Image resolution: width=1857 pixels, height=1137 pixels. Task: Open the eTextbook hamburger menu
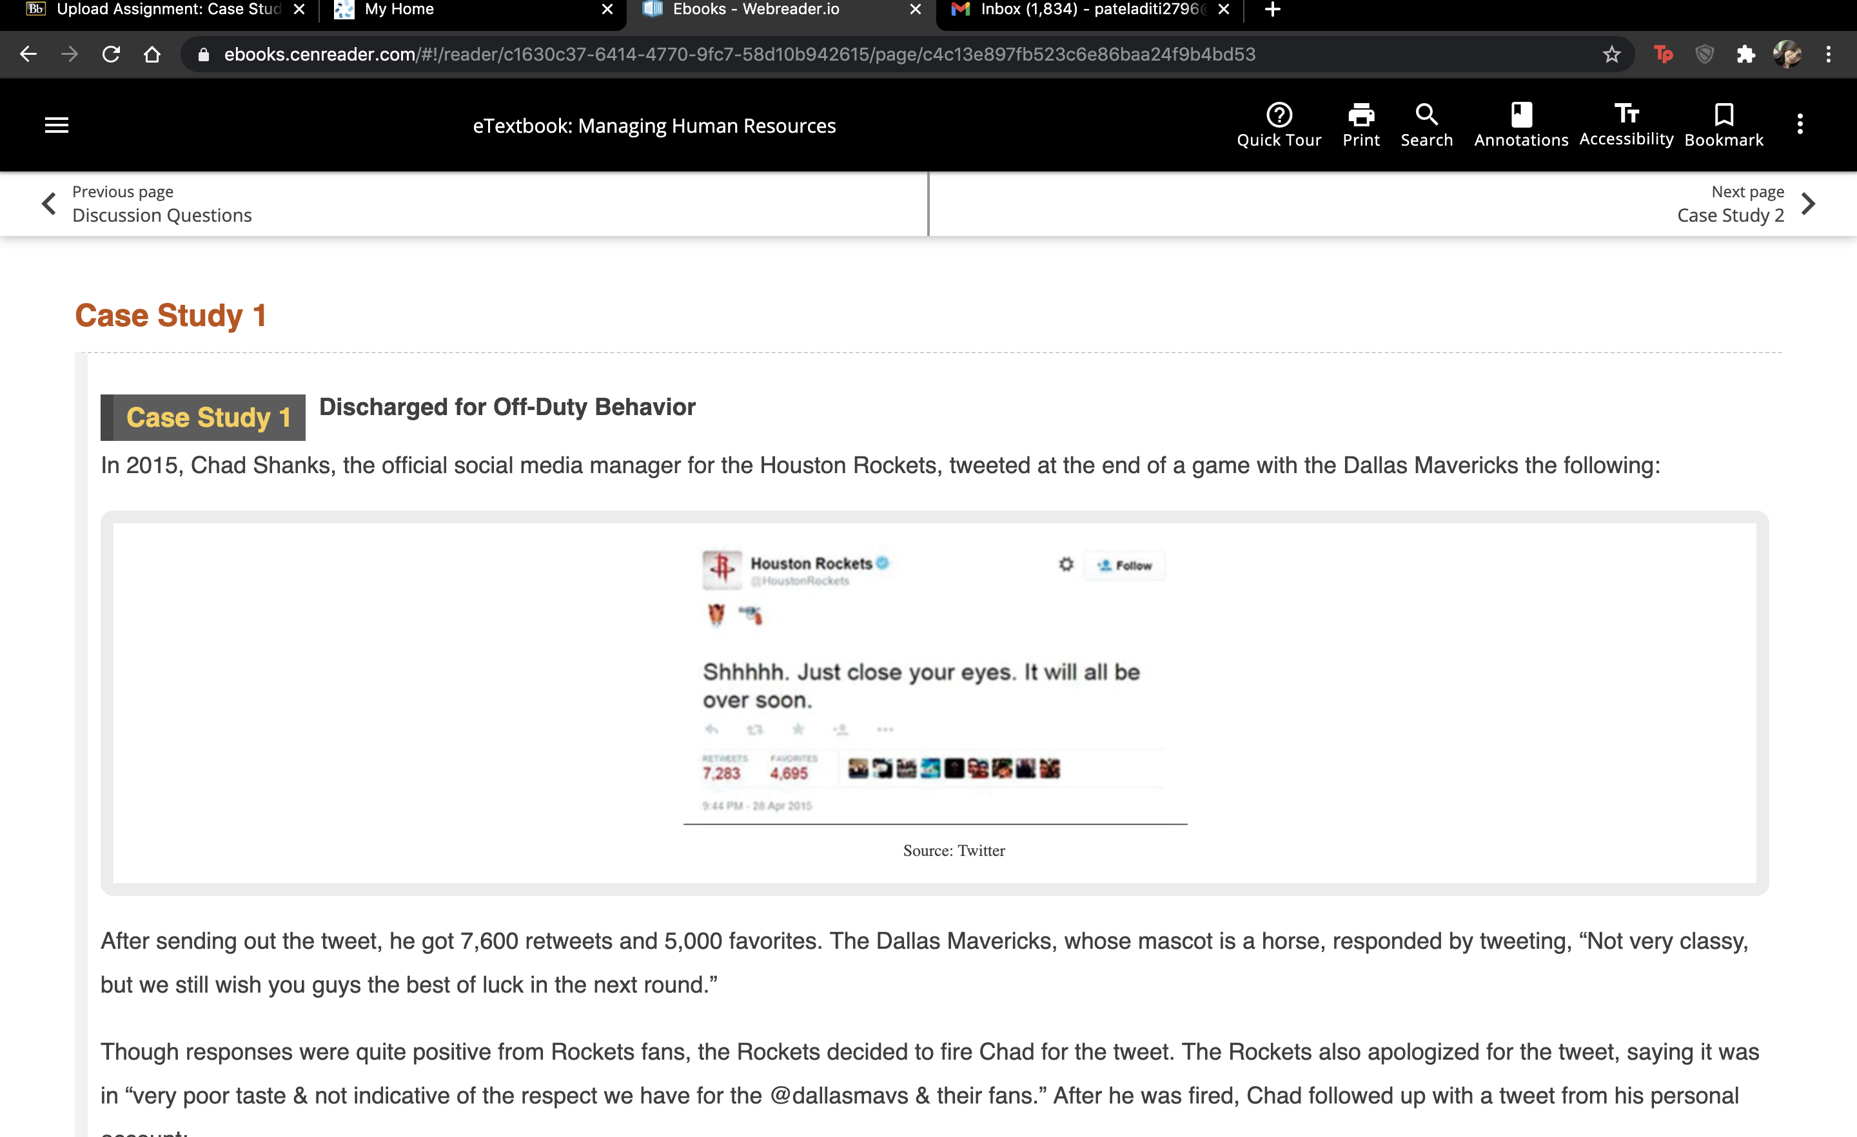pyautogui.click(x=57, y=125)
